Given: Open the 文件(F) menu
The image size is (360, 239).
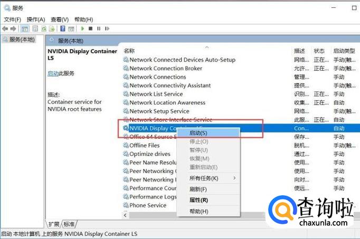Looking at the screenshot, I should 12,20.
